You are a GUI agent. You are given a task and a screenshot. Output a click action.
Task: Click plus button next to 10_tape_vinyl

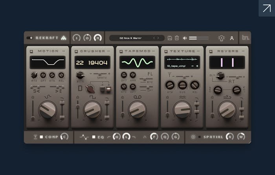[x=196, y=66]
